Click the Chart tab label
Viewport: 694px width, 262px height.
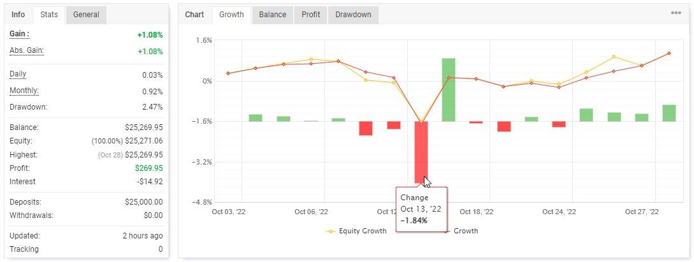(x=195, y=15)
